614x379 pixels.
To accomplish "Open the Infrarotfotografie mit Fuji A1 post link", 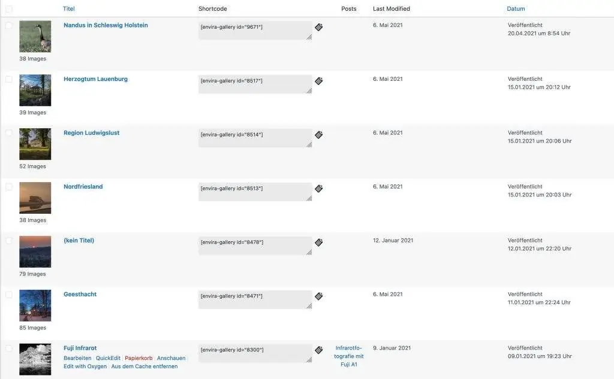I will point(349,356).
